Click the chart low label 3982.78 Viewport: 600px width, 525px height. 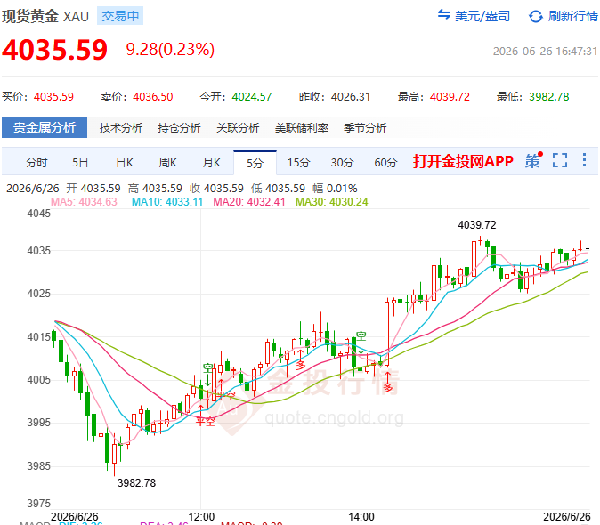136,483
